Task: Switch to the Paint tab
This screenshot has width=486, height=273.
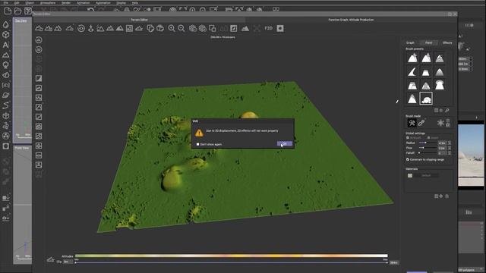Action: [x=428, y=42]
